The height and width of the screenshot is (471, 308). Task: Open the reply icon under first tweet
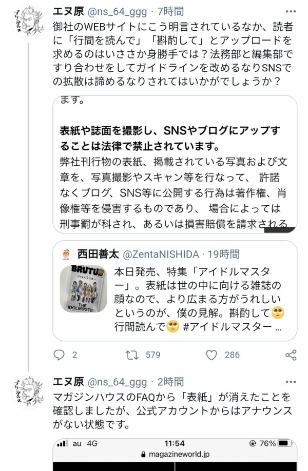click(x=60, y=355)
